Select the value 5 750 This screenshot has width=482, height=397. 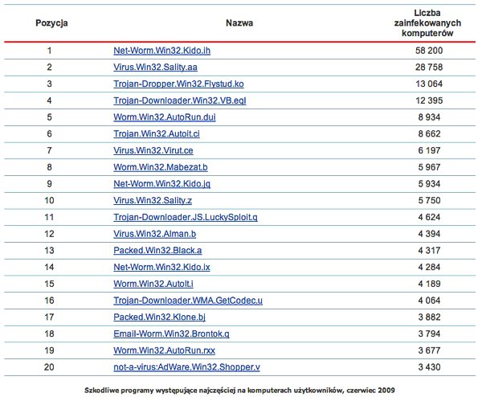point(429,200)
